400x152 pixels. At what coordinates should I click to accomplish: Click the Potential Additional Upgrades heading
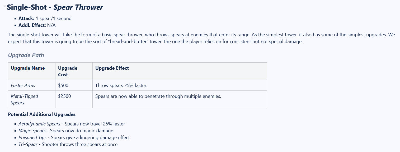42,114
